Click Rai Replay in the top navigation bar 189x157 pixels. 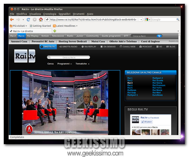pos(33,36)
